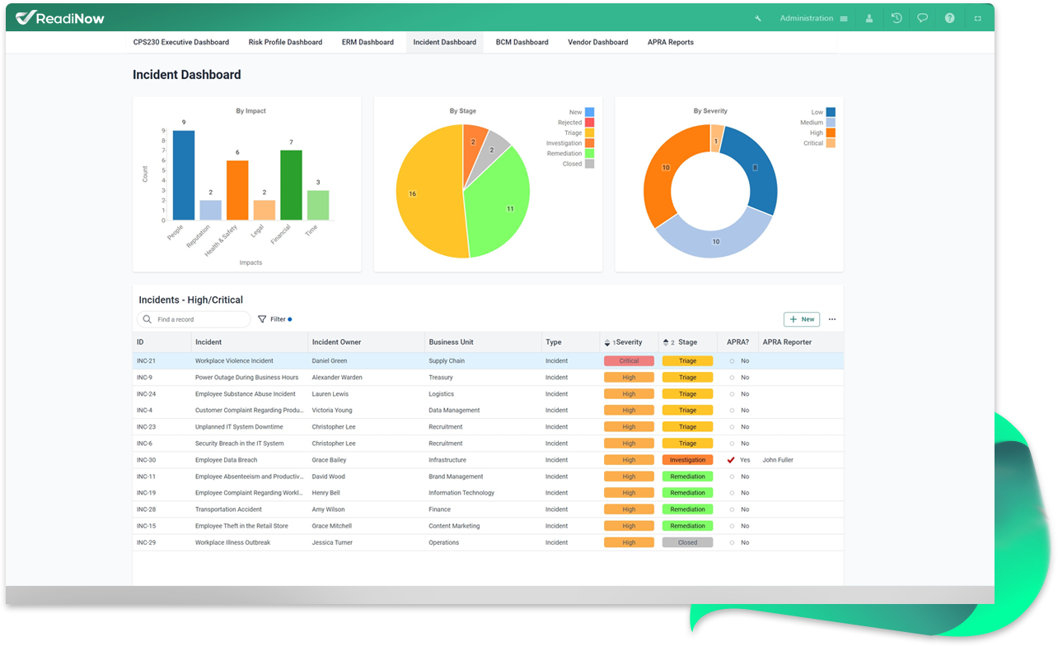Viewport: 1058px width, 646px height.
Task: Click the + New button
Action: tap(801, 319)
